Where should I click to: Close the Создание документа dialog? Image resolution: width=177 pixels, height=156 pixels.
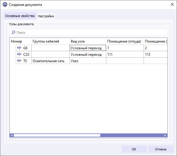pyautogui.click(x=172, y=4)
